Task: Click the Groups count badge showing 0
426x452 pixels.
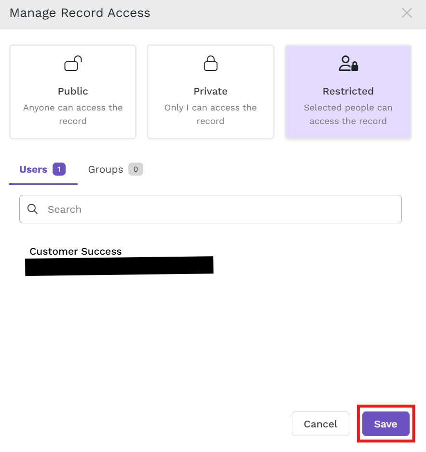Action: coord(136,169)
